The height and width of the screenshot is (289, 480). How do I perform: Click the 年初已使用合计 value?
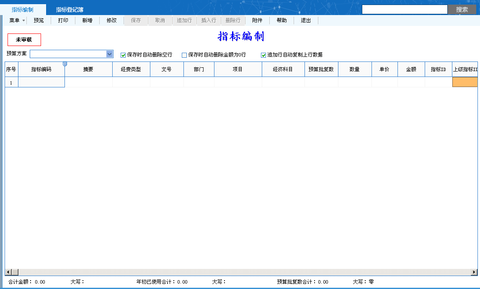(183, 282)
